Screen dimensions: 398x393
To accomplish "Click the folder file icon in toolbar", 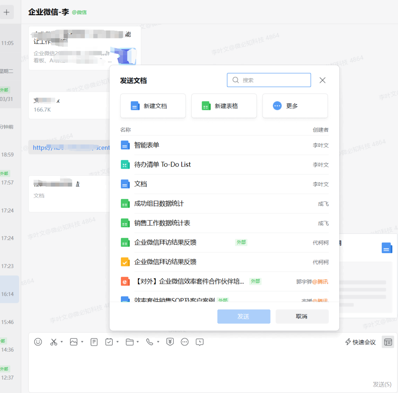I will (x=130, y=342).
